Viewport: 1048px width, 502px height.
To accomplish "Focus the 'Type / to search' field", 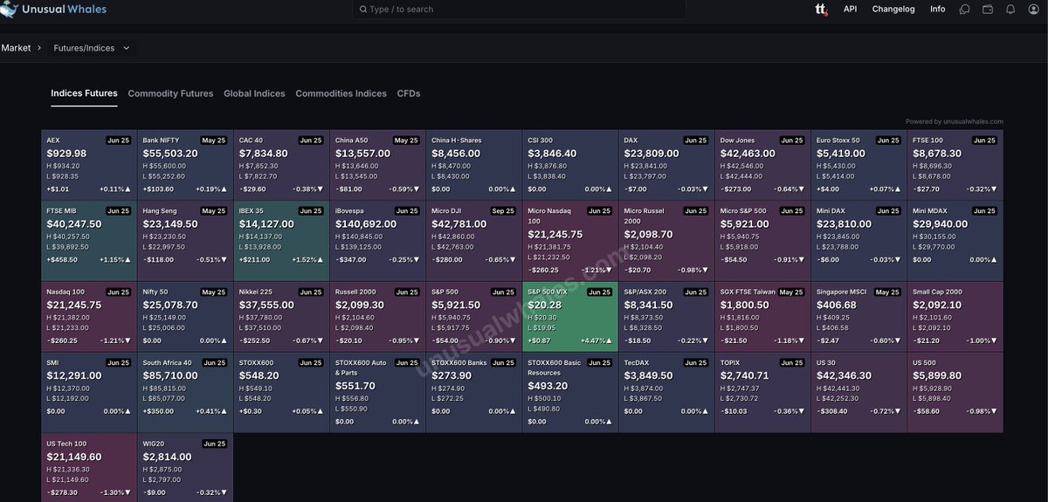I will tap(520, 9).
